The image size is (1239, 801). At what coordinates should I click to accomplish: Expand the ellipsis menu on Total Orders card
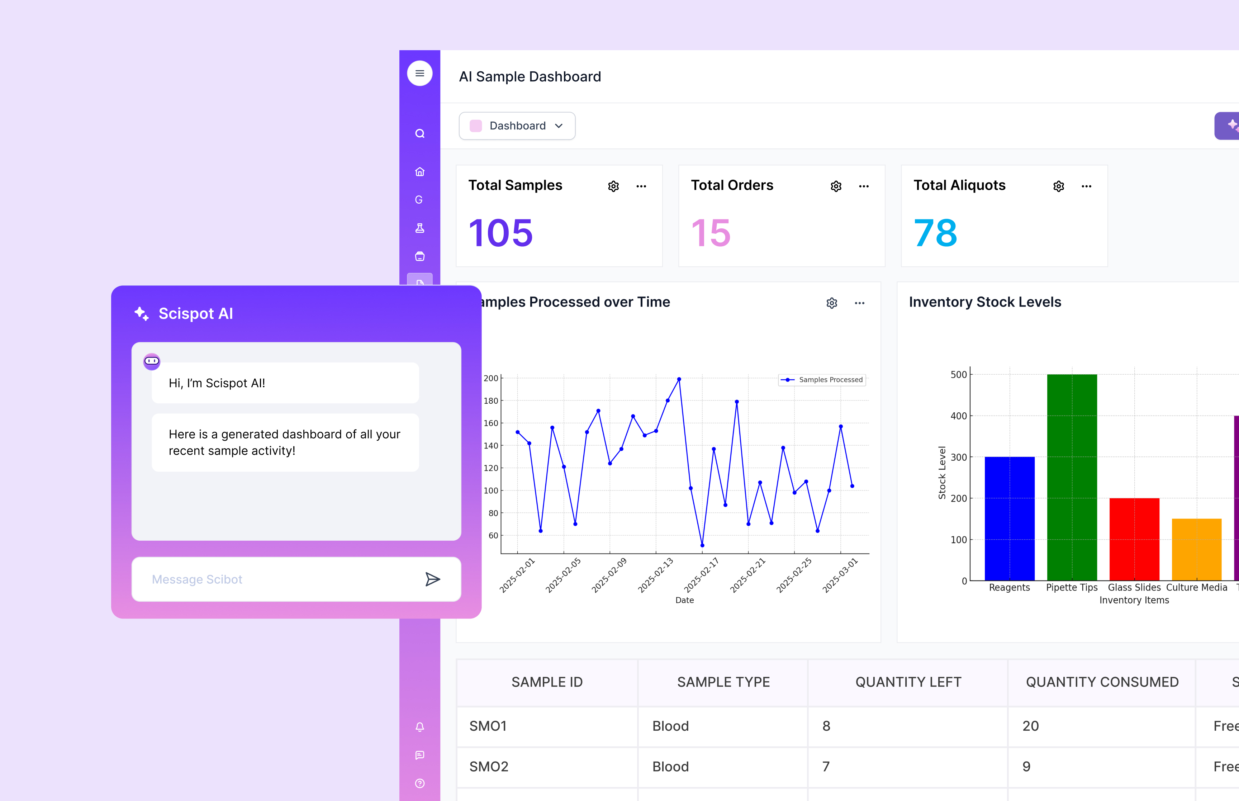coord(864,186)
